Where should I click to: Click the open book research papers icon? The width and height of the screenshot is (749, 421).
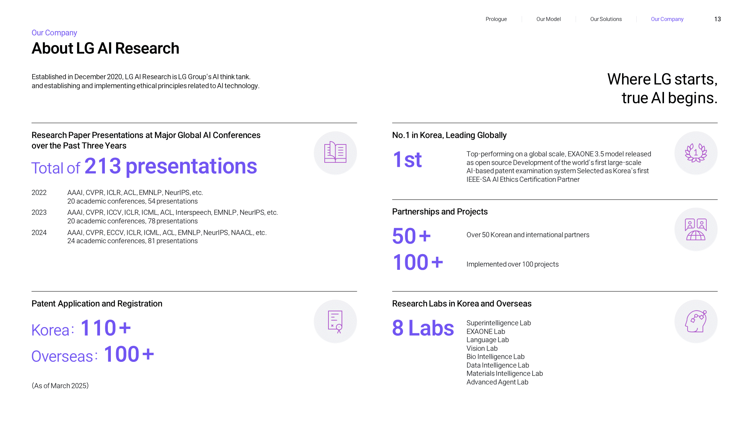335,153
